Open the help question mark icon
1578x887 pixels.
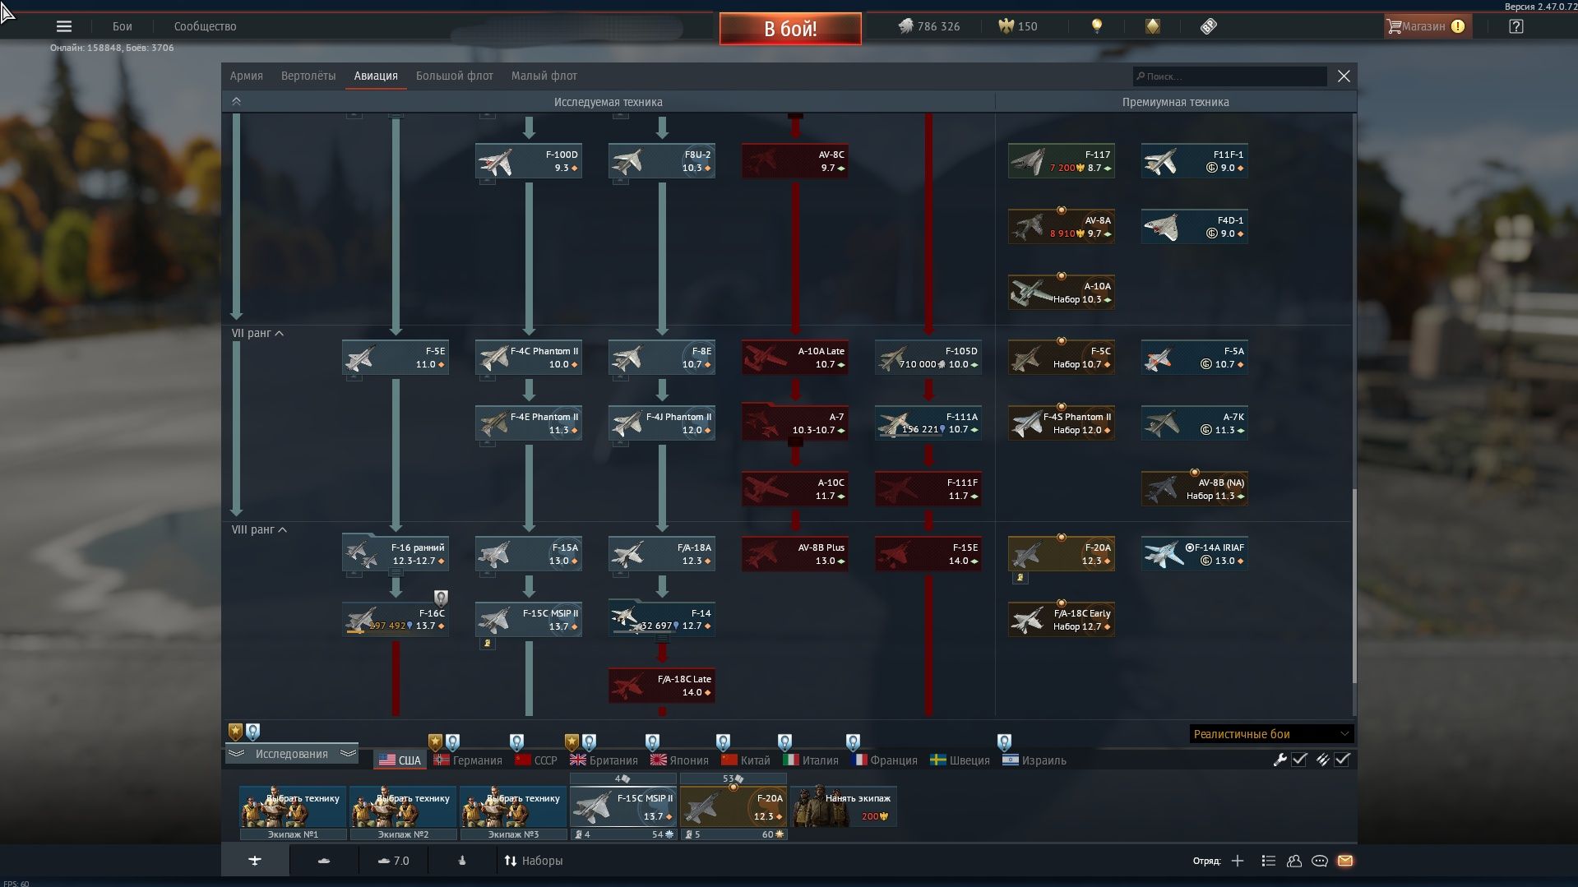point(1516,26)
